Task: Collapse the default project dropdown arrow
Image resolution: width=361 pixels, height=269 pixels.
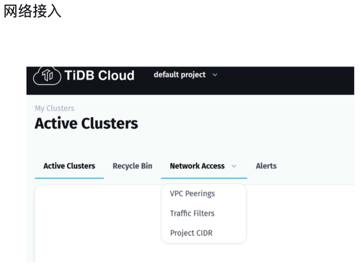Action: click(x=215, y=75)
